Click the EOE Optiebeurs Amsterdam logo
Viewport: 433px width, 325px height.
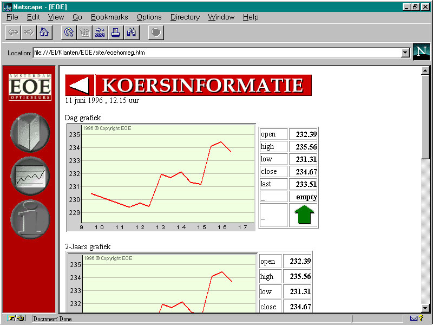point(30,87)
